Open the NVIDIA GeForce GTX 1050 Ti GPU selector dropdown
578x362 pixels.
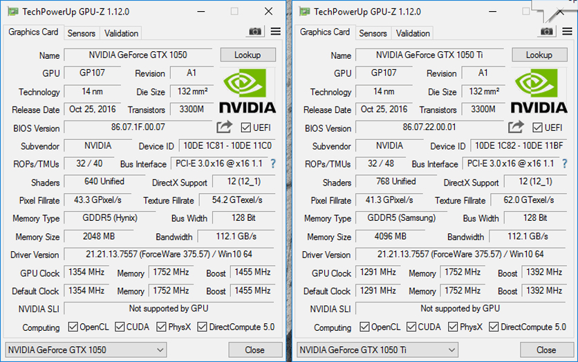pyautogui.click(x=377, y=350)
